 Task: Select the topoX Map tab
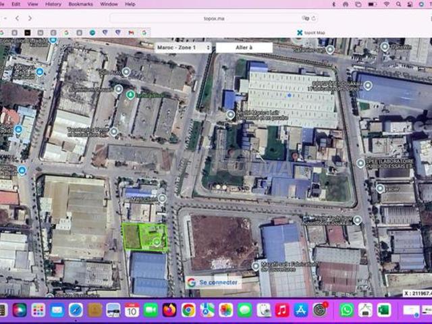(310, 32)
